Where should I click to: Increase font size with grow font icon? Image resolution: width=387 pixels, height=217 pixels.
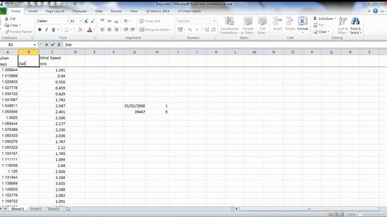tap(86, 21)
